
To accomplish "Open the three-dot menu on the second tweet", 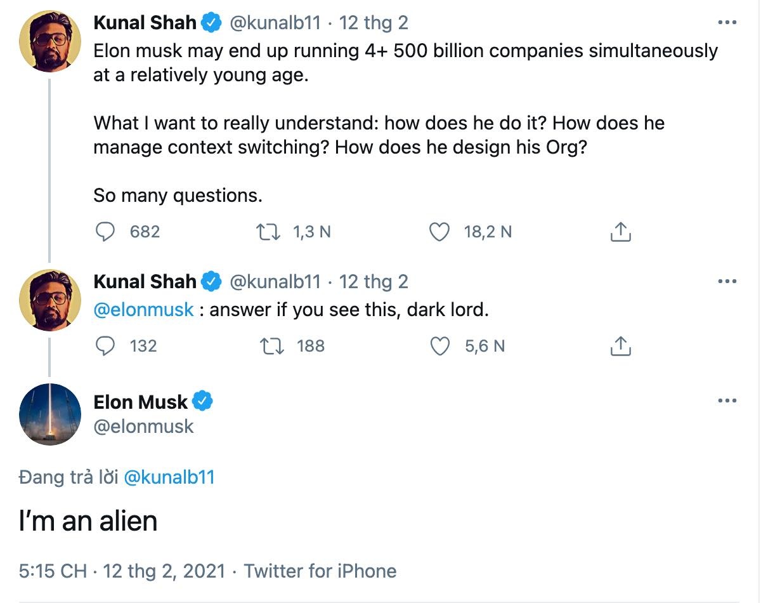I will click(728, 280).
